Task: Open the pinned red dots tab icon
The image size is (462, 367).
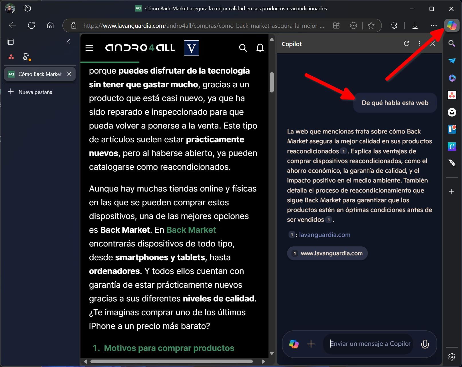Action: [x=11, y=57]
